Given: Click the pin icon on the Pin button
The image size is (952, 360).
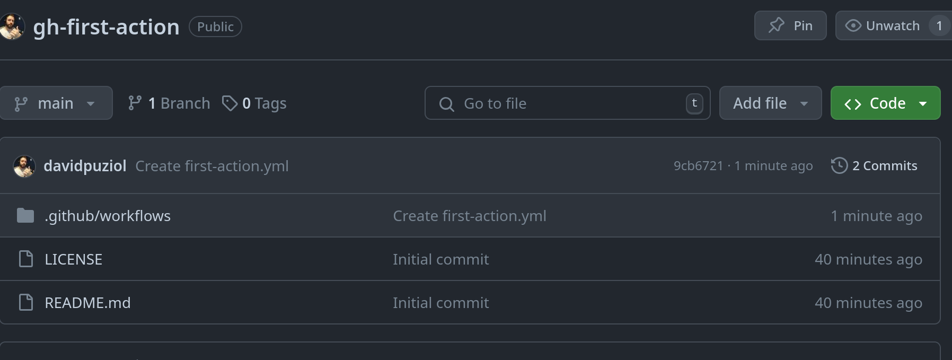Looking at the screenshot, I should pos(776,24).
